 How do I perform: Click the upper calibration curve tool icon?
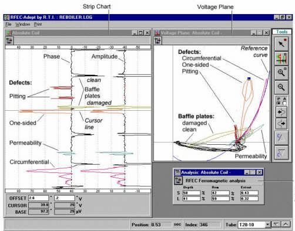tap(281, 138)
